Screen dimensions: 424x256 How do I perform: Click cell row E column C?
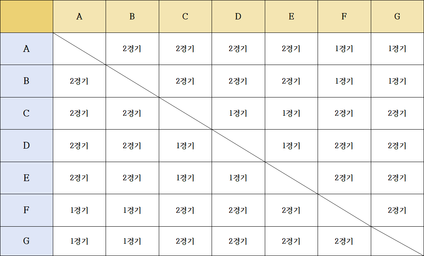tap(185, 178)
